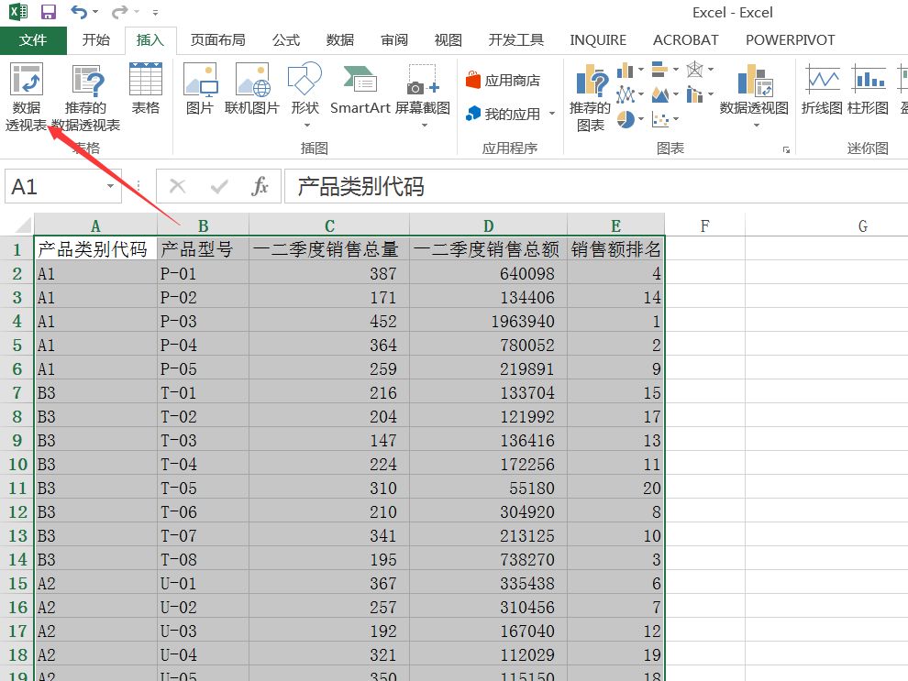Open the My Apps (我的应用) dropdown arrow
This screenshot has height=681, width=908.
pos(552,114)
